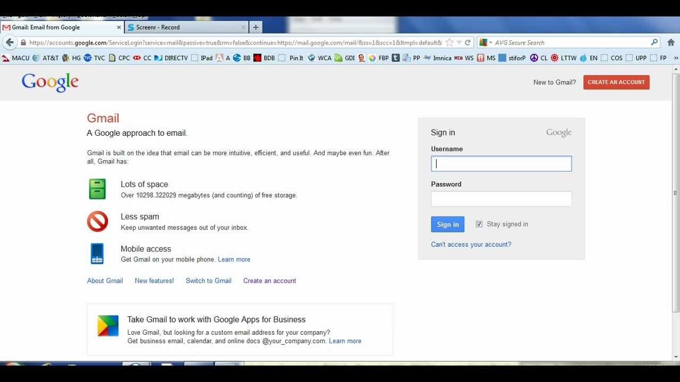The width and height of the screenshot is (680, 382).
Task: Reload the page with the refresh icon
Action: pos(468,42)
